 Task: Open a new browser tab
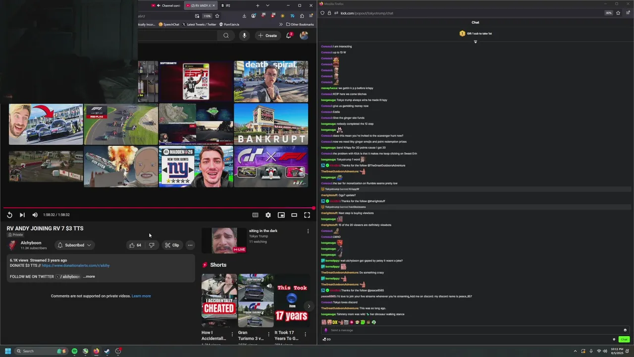[x=258, y=5]
